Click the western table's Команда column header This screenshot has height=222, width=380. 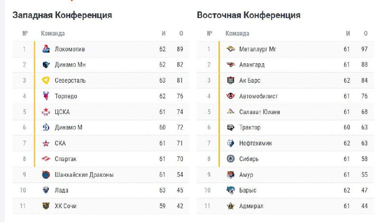[x=53, y=33]
